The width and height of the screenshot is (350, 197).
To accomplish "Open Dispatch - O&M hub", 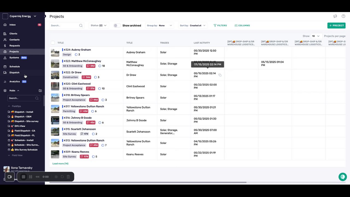I will point(23,117).
